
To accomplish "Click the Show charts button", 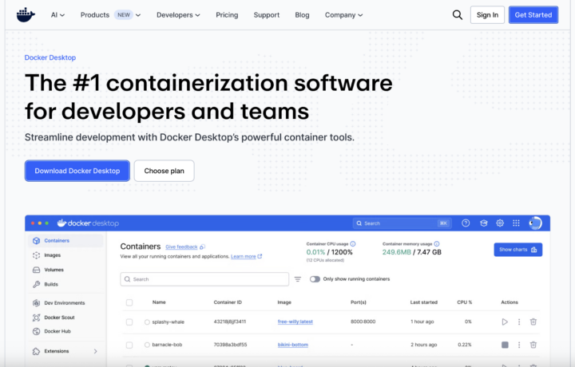I will [517, 250].
